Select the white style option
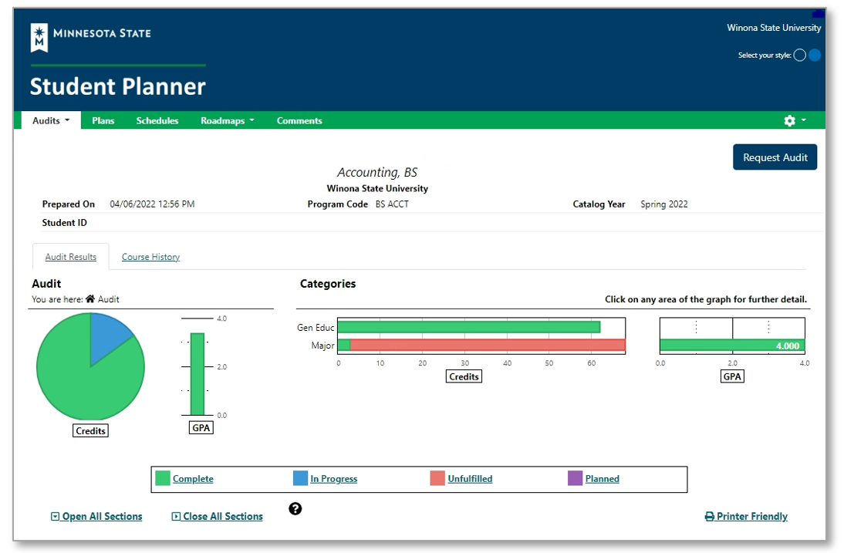The width and height of the screenshot is (844, 553). click(x=799, y=55)
